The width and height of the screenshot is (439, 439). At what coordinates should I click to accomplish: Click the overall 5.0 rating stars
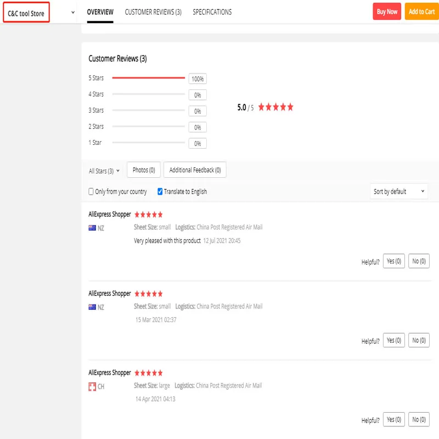coord(275,108)
